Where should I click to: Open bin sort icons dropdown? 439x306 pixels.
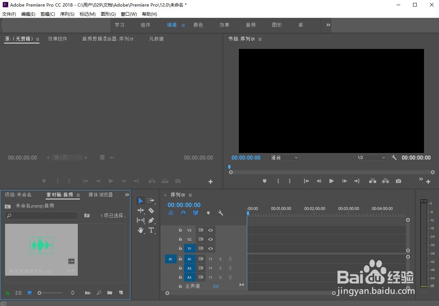point(73,293)
